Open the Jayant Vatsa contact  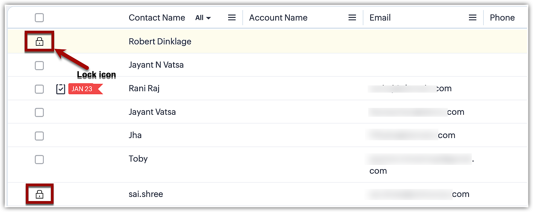click(152, 112)
